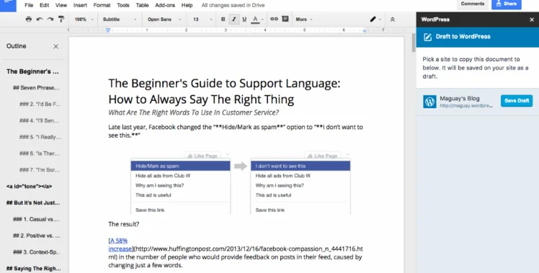Image resolution: width=539 pixels, height=273 pixels.
Task: Close the WordPress add-on sidebar
Action: [x=532, y=19]
